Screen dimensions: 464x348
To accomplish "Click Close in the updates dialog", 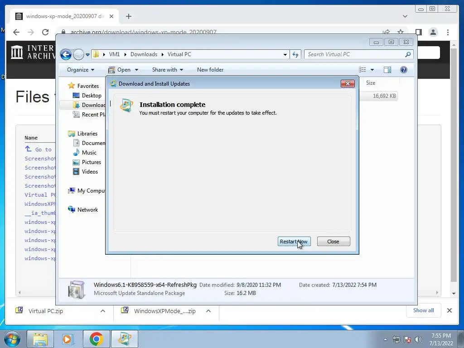I will coord(333,242).
